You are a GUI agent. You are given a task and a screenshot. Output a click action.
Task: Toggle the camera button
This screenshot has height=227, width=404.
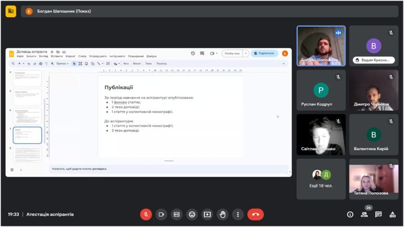coord(161,214)
